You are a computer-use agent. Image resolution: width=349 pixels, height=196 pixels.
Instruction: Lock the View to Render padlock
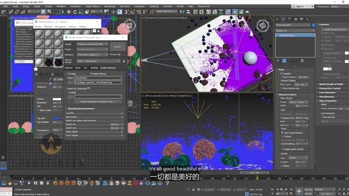coord(124,61)
